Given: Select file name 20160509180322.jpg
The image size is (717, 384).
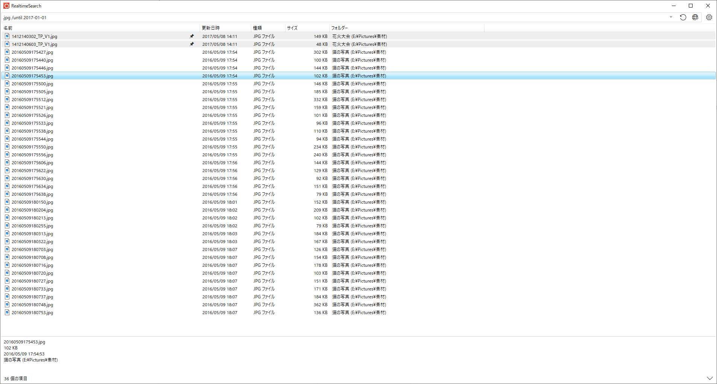Looking at the screenshot, I should 32,242.
